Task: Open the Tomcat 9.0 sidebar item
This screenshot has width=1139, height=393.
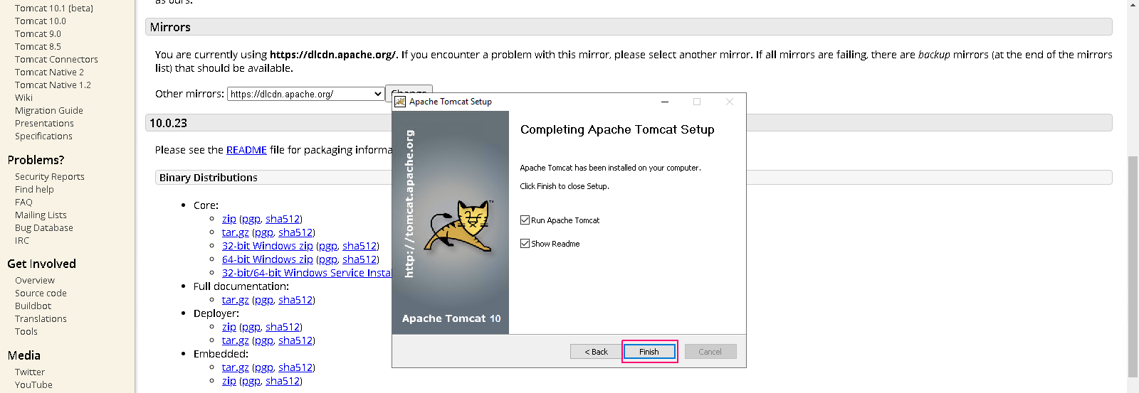Action: pos(38,33)
